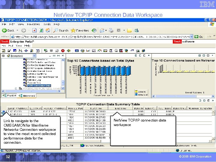Open the IE Tools menu
Image resolution: width=216 pixels, height=162 pixels.
click(47, 24)
